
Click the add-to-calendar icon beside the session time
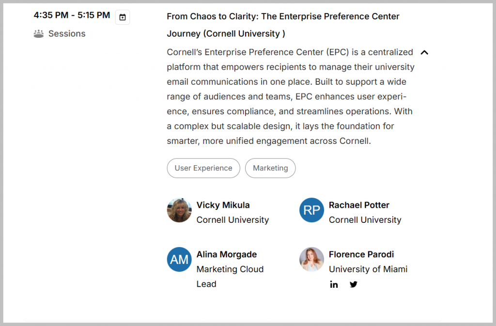point(123,17)
